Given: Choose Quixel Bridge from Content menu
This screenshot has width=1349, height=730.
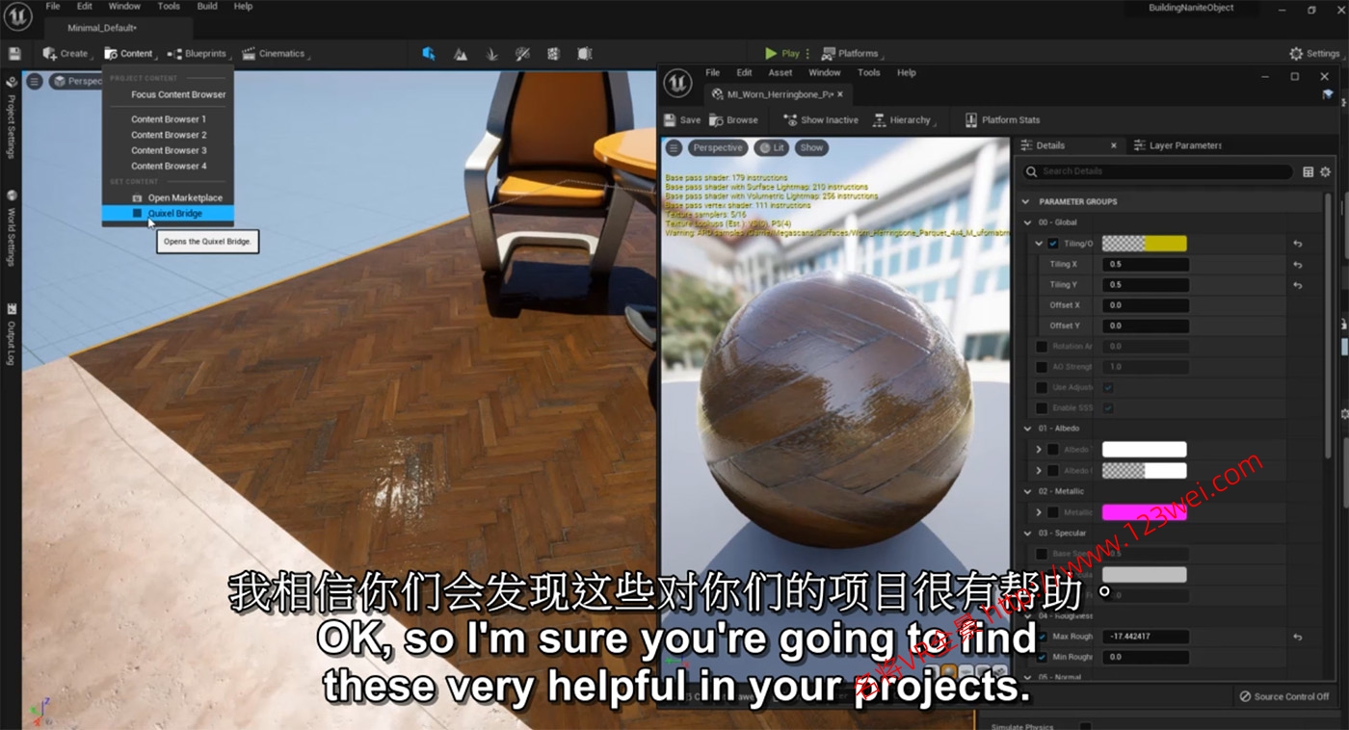Looking at the screenshot, I should point(174,214).
